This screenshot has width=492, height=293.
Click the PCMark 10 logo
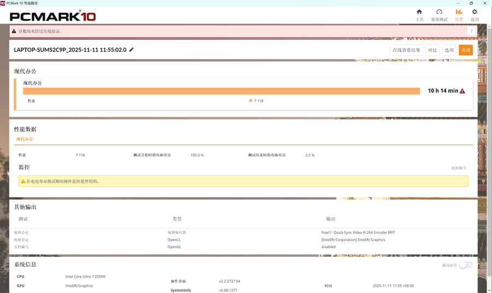(52, 16)
